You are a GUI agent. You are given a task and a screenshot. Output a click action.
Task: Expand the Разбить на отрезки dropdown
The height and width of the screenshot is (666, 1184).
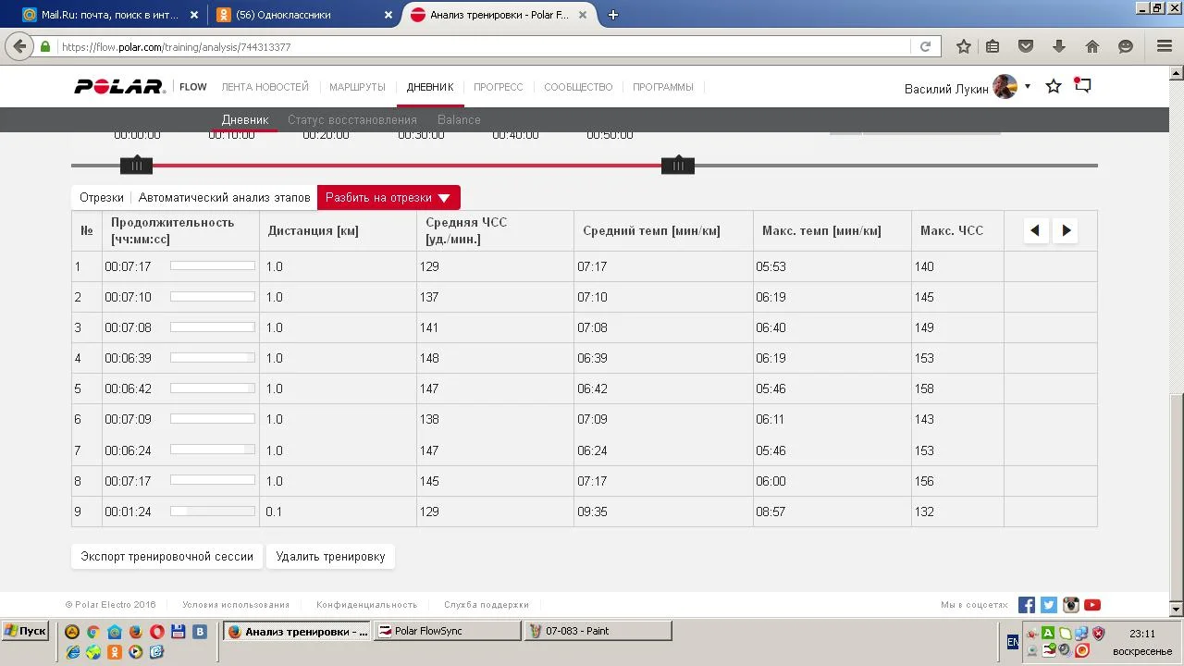tap(388, 198)
